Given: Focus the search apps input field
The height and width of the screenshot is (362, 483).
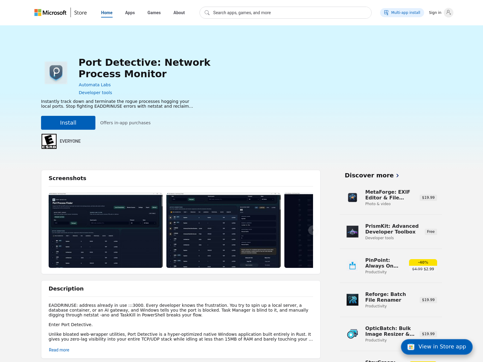Looking at the screenshot, I should click(x=287, y=13).
